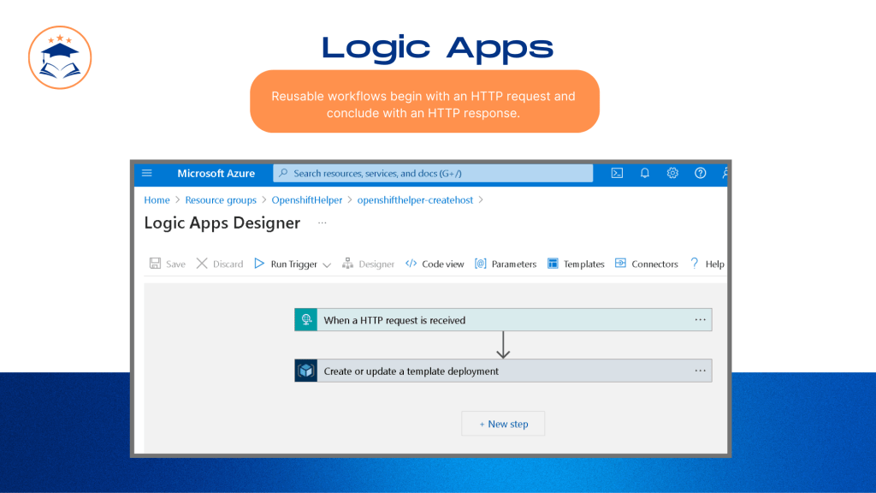
Task: Open the help question mark icon
Action: click(700, 173)
